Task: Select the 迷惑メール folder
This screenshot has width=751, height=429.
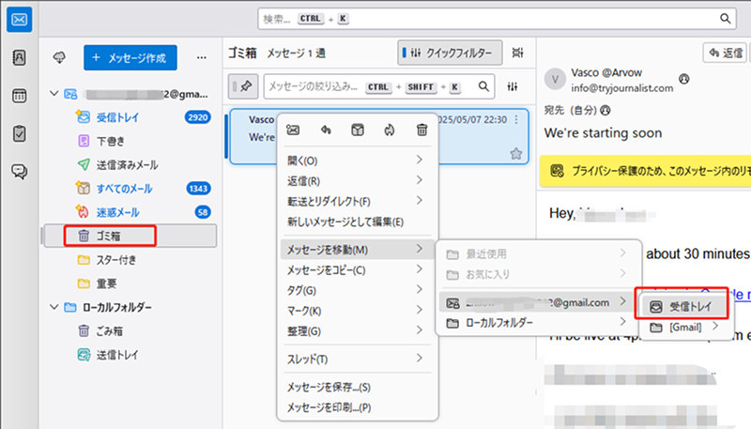Action: (x=130, y=212)
